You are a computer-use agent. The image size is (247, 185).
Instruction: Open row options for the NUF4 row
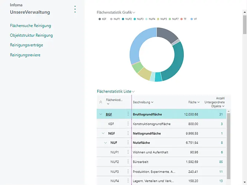[x=128, y=181]
